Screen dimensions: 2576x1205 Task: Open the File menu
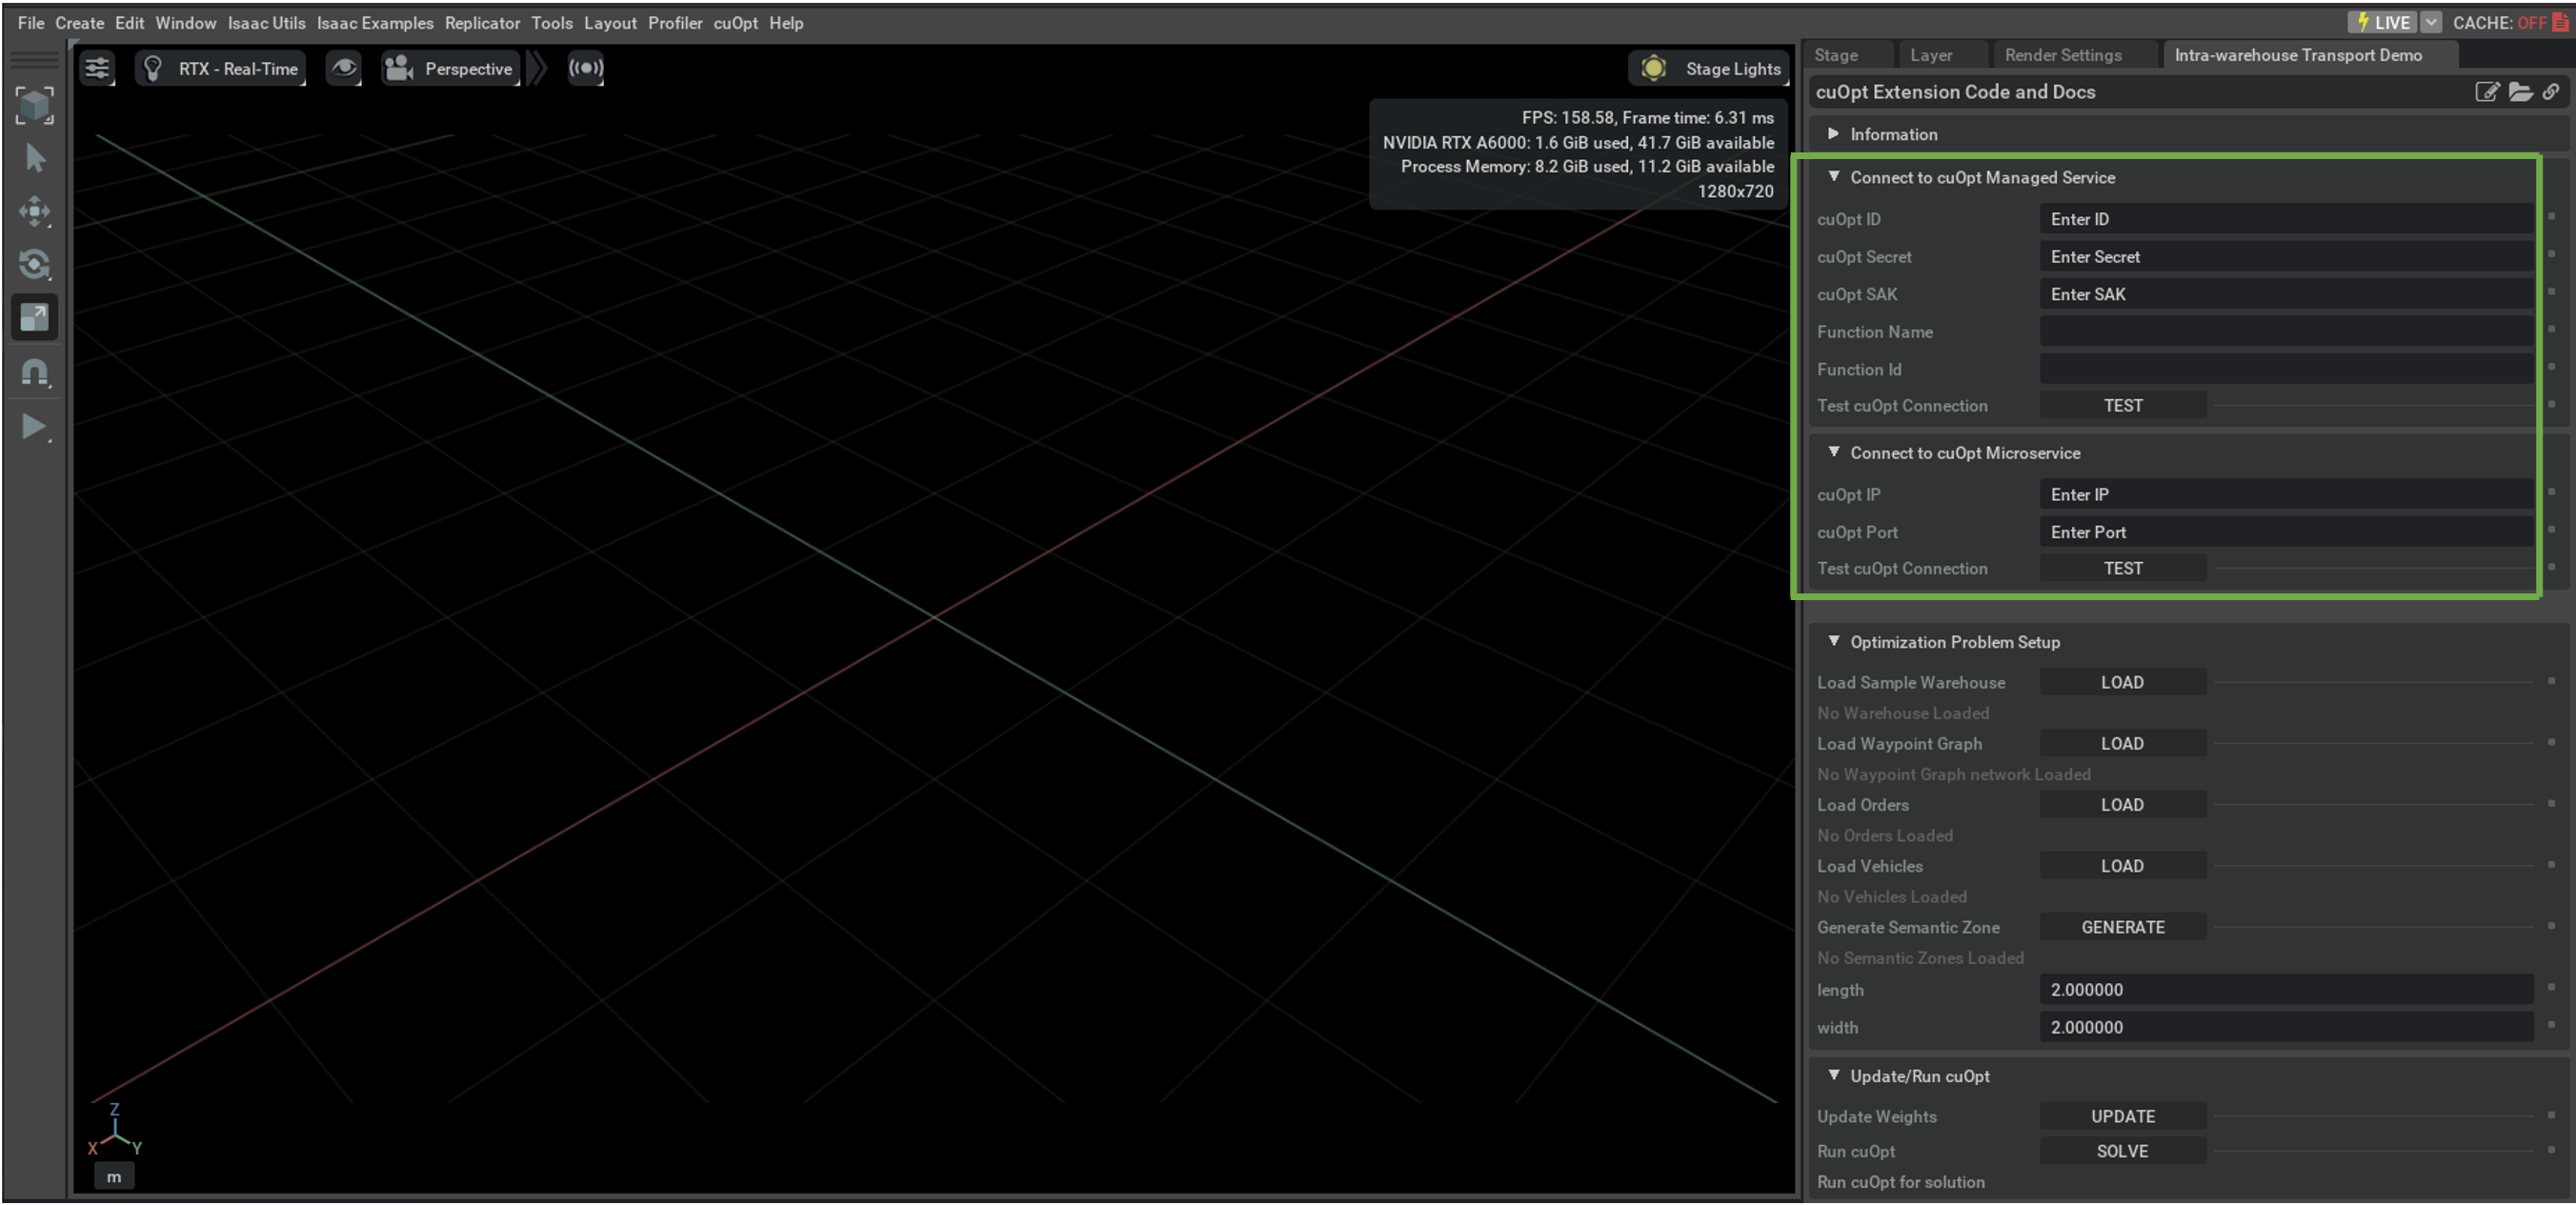31,22
